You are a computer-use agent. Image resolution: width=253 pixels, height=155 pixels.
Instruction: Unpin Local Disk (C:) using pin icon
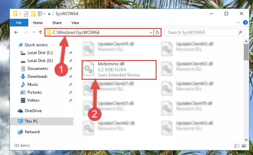click(70, 53)
